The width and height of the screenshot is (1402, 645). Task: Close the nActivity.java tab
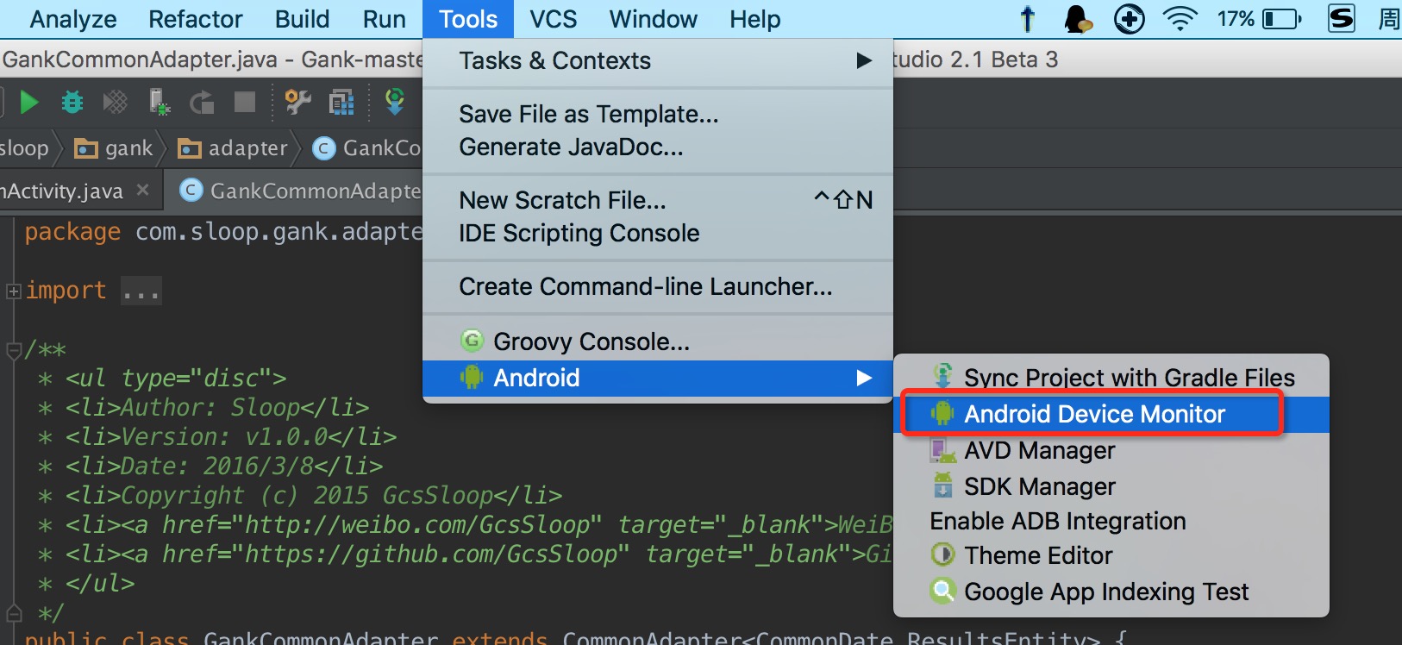click(143, 190)
